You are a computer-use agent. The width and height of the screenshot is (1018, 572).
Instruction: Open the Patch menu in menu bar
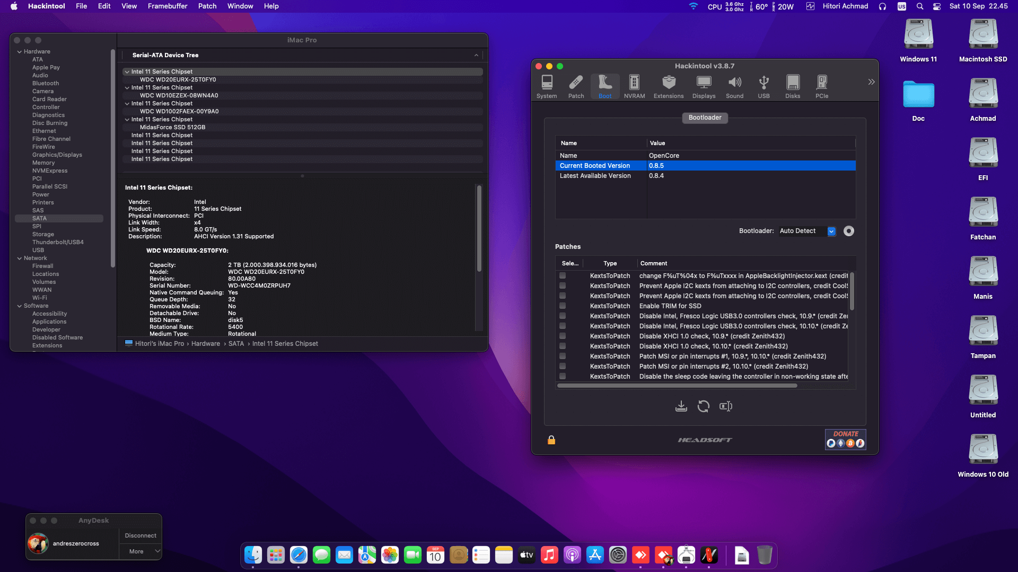(x=207, y=6)
